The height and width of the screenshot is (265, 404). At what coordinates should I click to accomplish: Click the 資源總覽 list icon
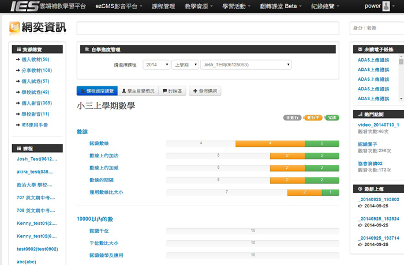coord(18,50)
